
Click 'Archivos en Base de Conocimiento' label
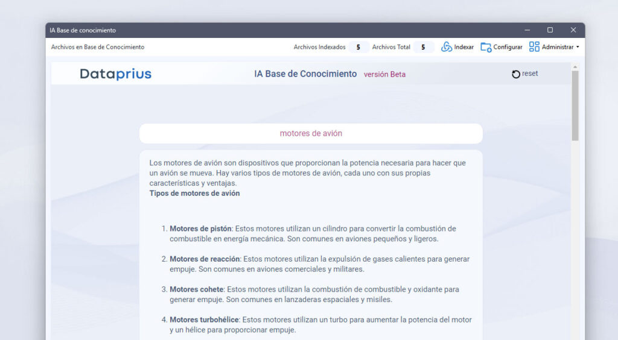click(98, 47)
